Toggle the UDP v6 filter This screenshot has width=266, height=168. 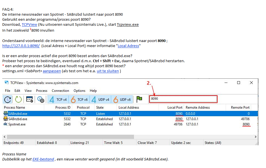pyautogui.click(x=122, y=100)
